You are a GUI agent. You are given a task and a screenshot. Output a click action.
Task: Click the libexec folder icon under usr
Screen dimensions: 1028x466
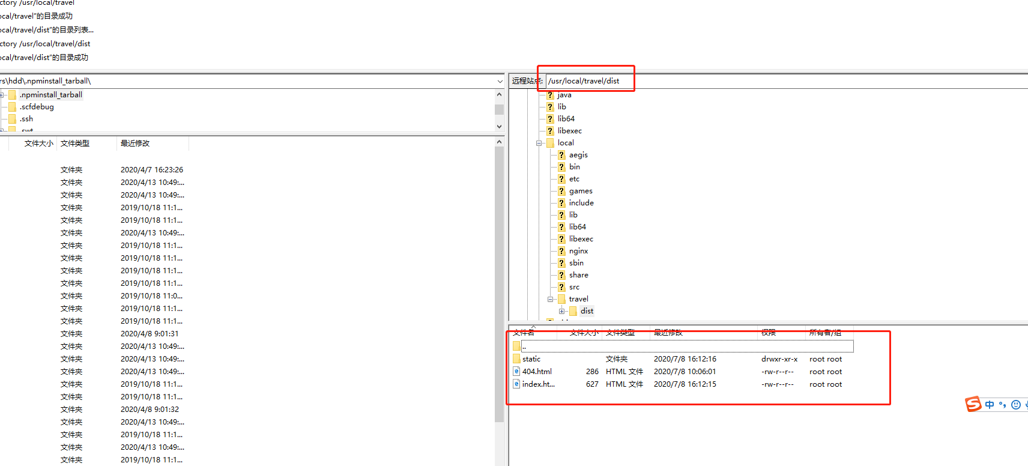click(550, 131)
